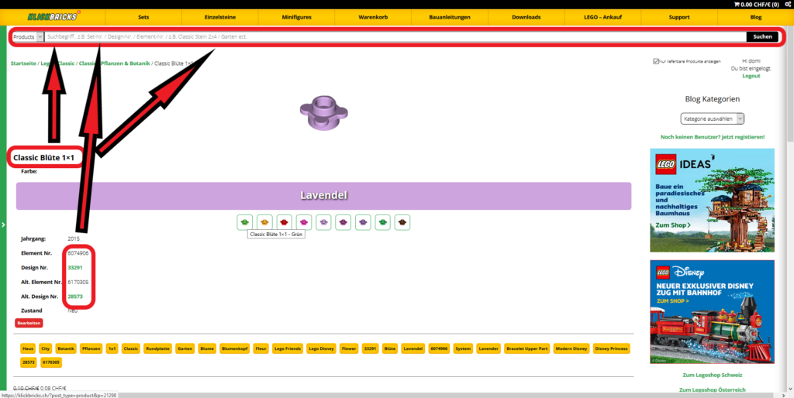The width and height of the screenshot is (794, 398).
Task: Click the Lavendel color banner
Action: pos(323,196)
